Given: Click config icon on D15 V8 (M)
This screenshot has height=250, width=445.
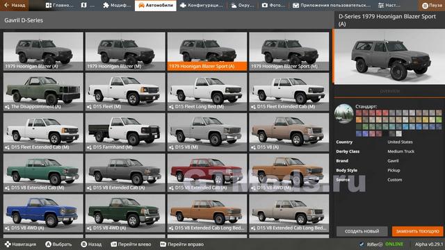Looking at the screenshot, I should tap(171, 147).
